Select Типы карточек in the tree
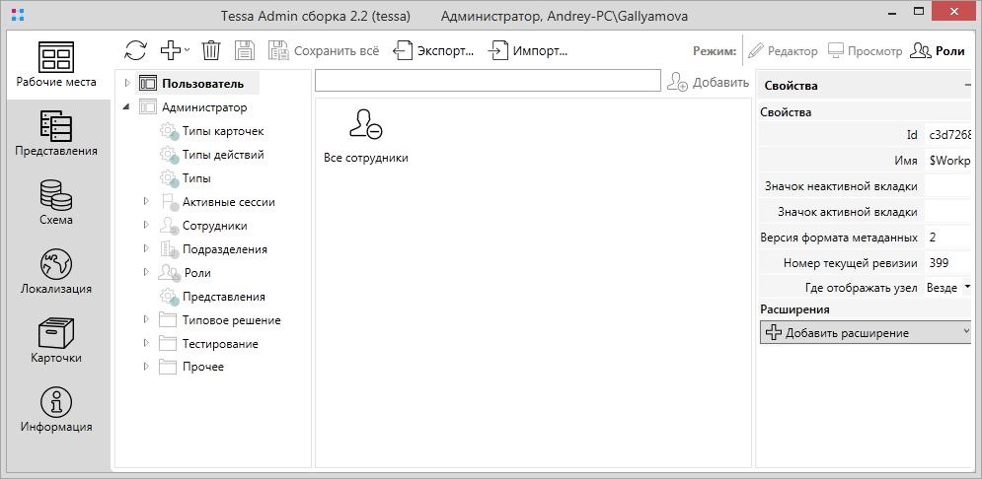Image resolution: width=982 pixels, height=479 pixels. pos(222,131)
